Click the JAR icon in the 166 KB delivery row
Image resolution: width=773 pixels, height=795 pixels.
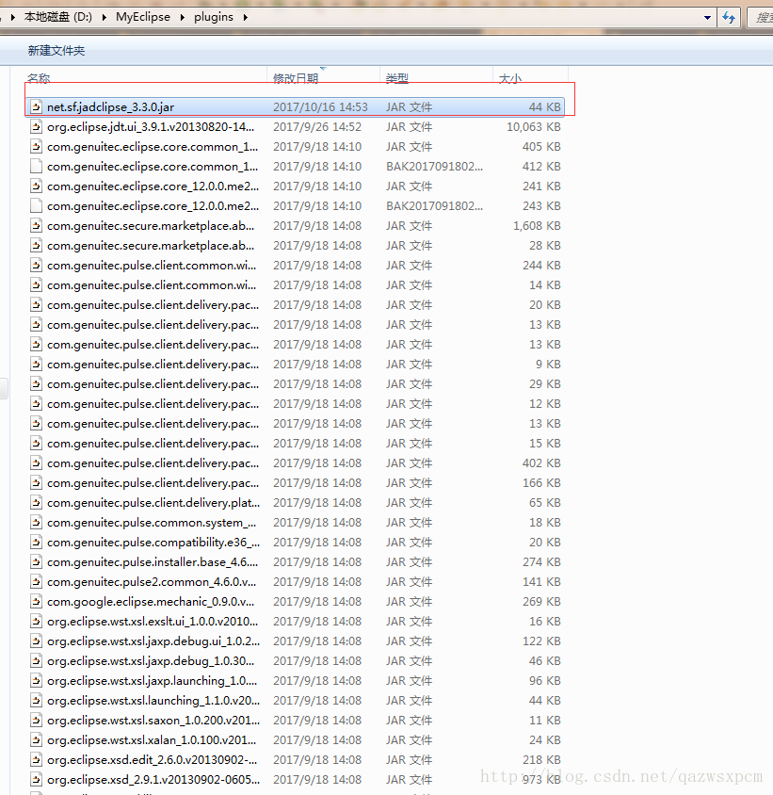[36, 482]
